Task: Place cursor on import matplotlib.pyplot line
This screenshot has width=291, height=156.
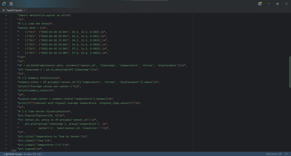Action: click(x=44, y=15)
